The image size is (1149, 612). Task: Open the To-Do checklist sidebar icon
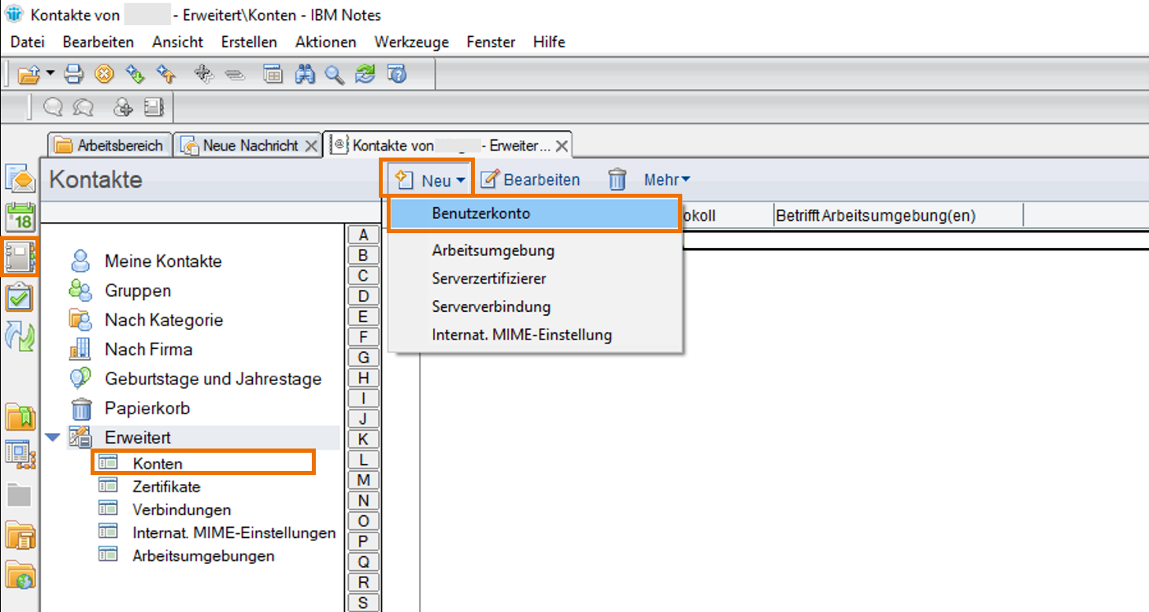20,298
